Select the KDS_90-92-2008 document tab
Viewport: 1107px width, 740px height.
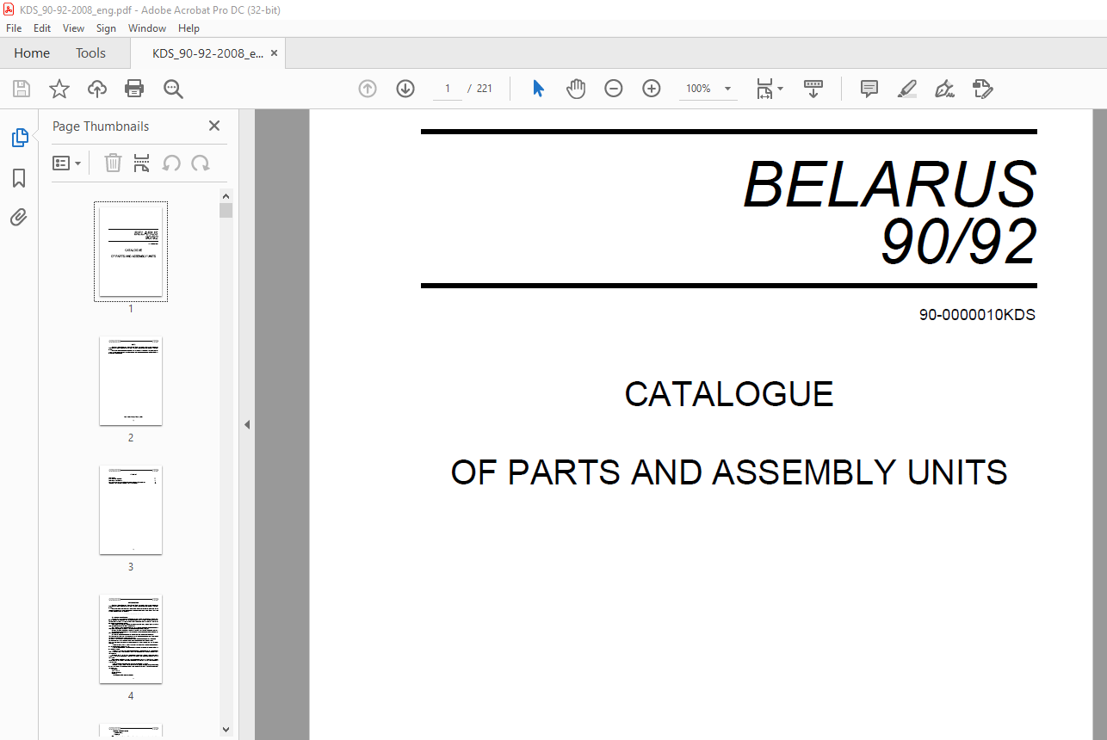208,53
